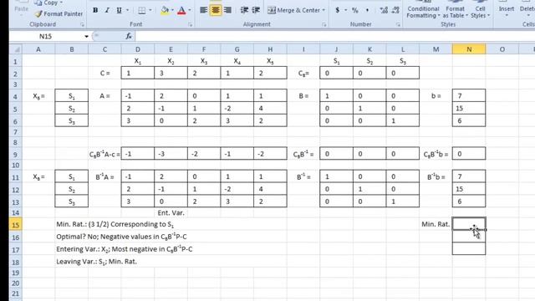This screenshot has width=535, height=301.
Task: Toggle Italic formatting
Action: (x=107, y=10)
